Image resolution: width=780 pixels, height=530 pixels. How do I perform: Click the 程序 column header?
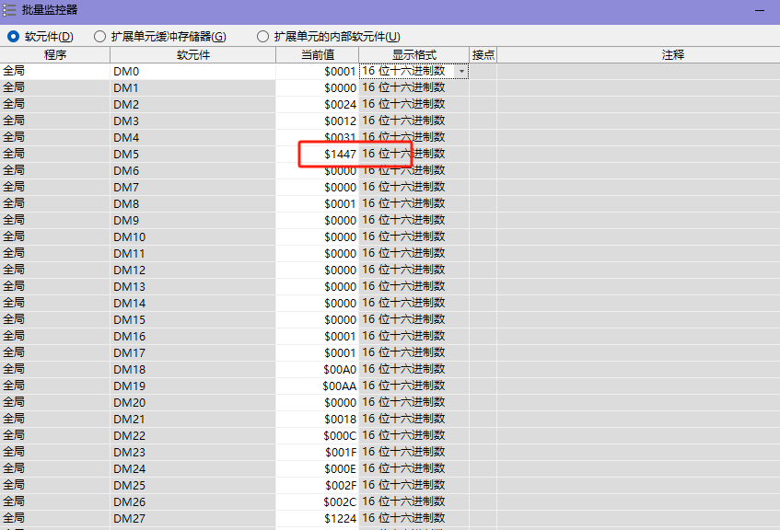[x=55, y=55]
